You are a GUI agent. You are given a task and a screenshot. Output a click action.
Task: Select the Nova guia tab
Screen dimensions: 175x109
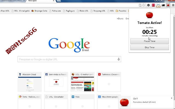tap(40, 1)
